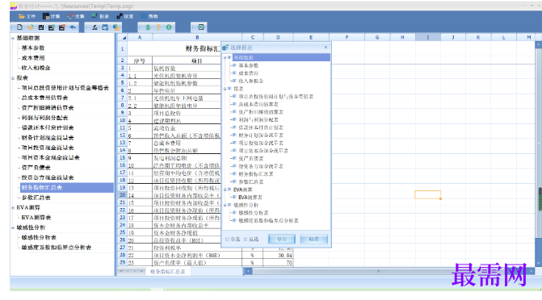The height and width of the screenshot is (300, 542).
Task: Check the 反选 (invert selection) checkbox
Action: 246,239
